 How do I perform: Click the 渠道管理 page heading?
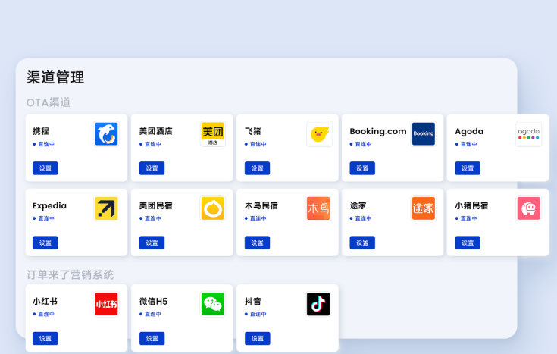(55, 77)
